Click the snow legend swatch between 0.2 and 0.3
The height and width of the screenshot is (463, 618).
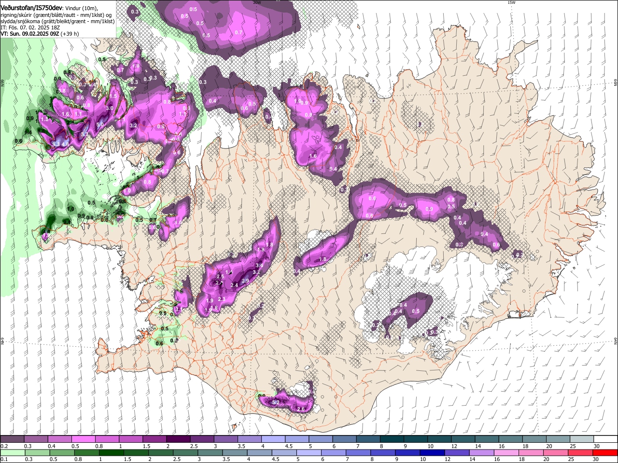coord(12,439)
